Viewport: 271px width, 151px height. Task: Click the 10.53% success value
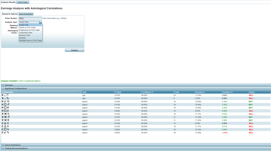198,130
